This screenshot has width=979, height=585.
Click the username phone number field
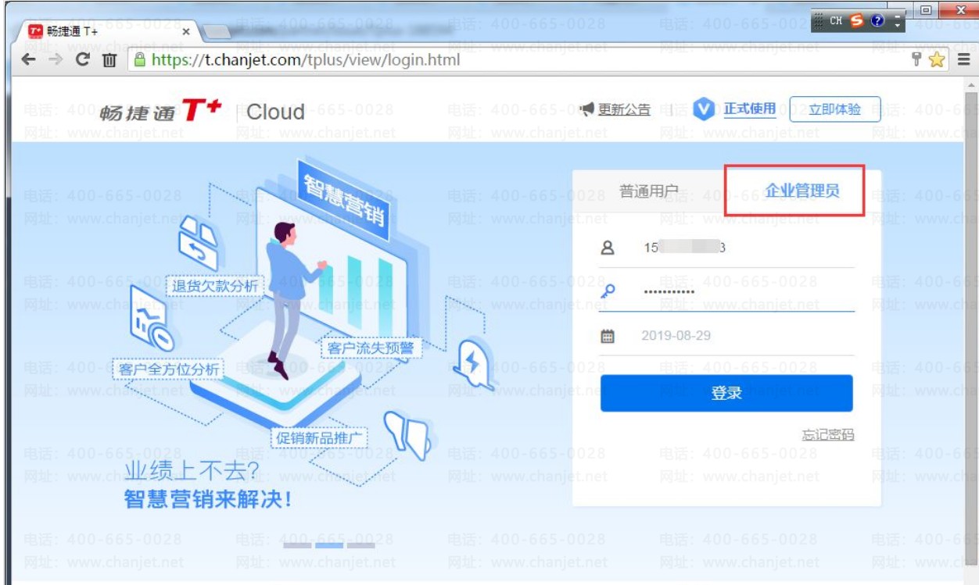click(727, 248)
